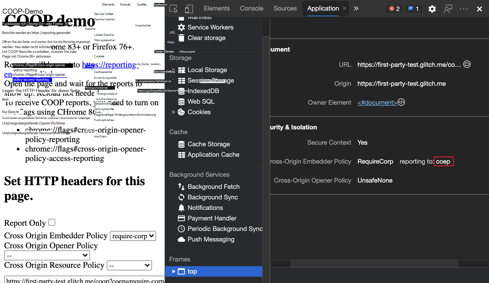Select the Application tab
The width and height of the screenshot is (489, 283).
pos(323,8)
